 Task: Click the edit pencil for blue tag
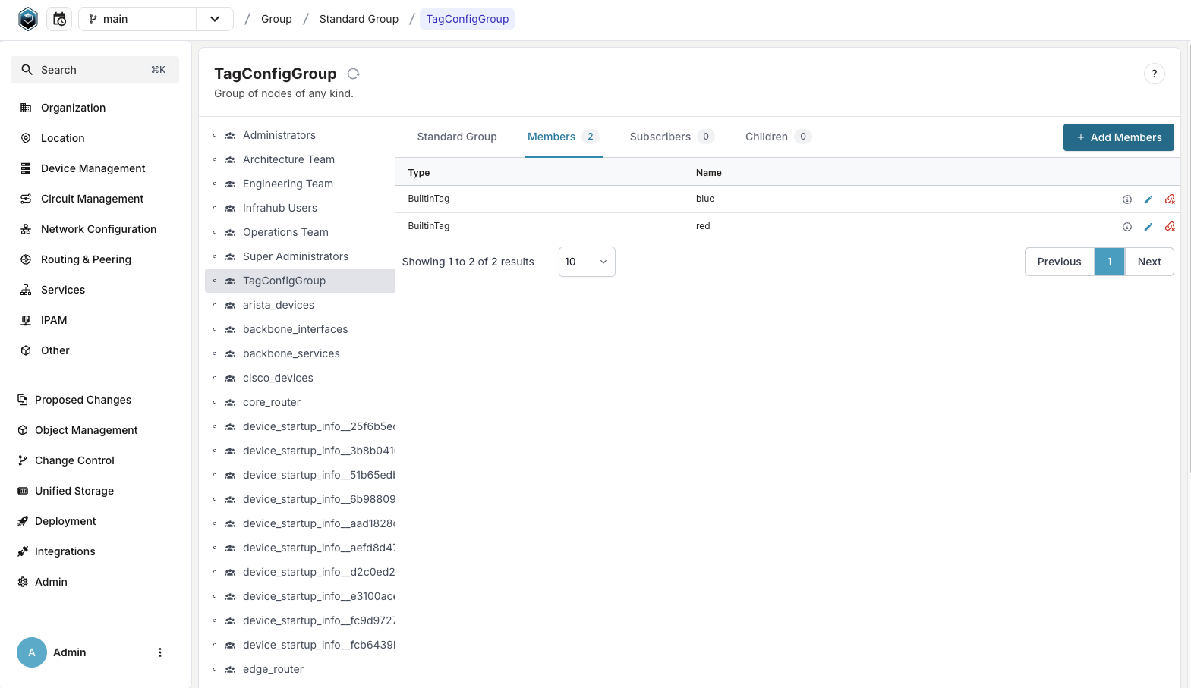coord(1148,199)
